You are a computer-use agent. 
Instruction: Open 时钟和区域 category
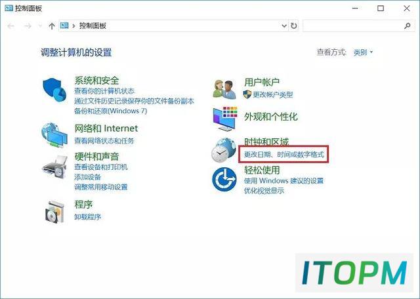[x=266, y=142]
